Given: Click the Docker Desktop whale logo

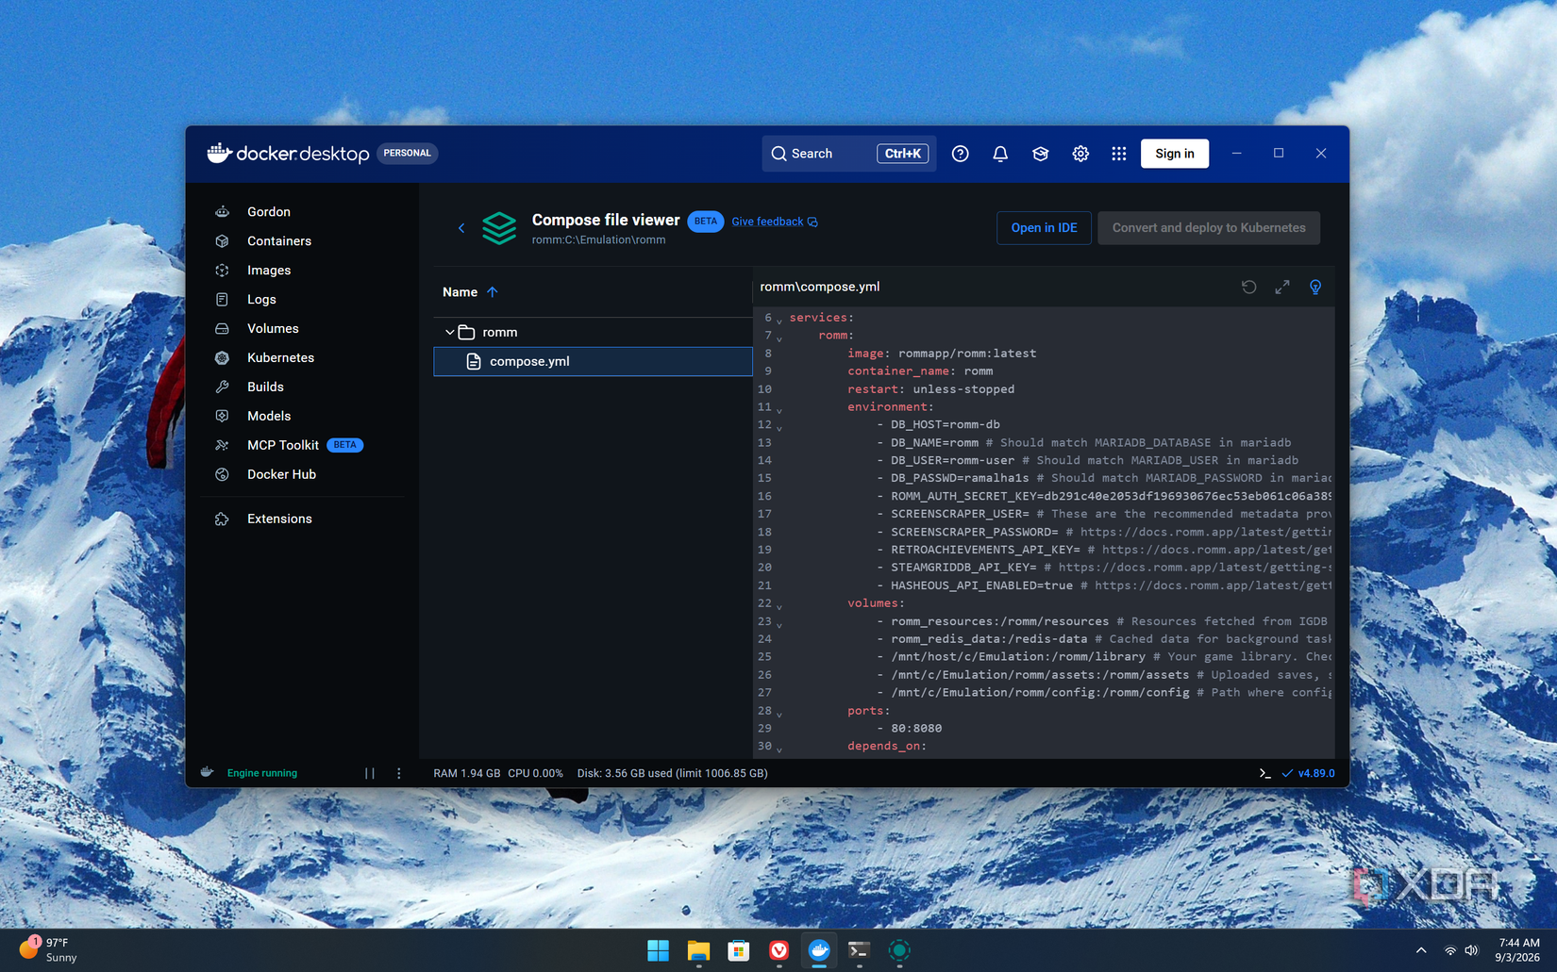Looking at the screenshot, I should pos(219,153).
